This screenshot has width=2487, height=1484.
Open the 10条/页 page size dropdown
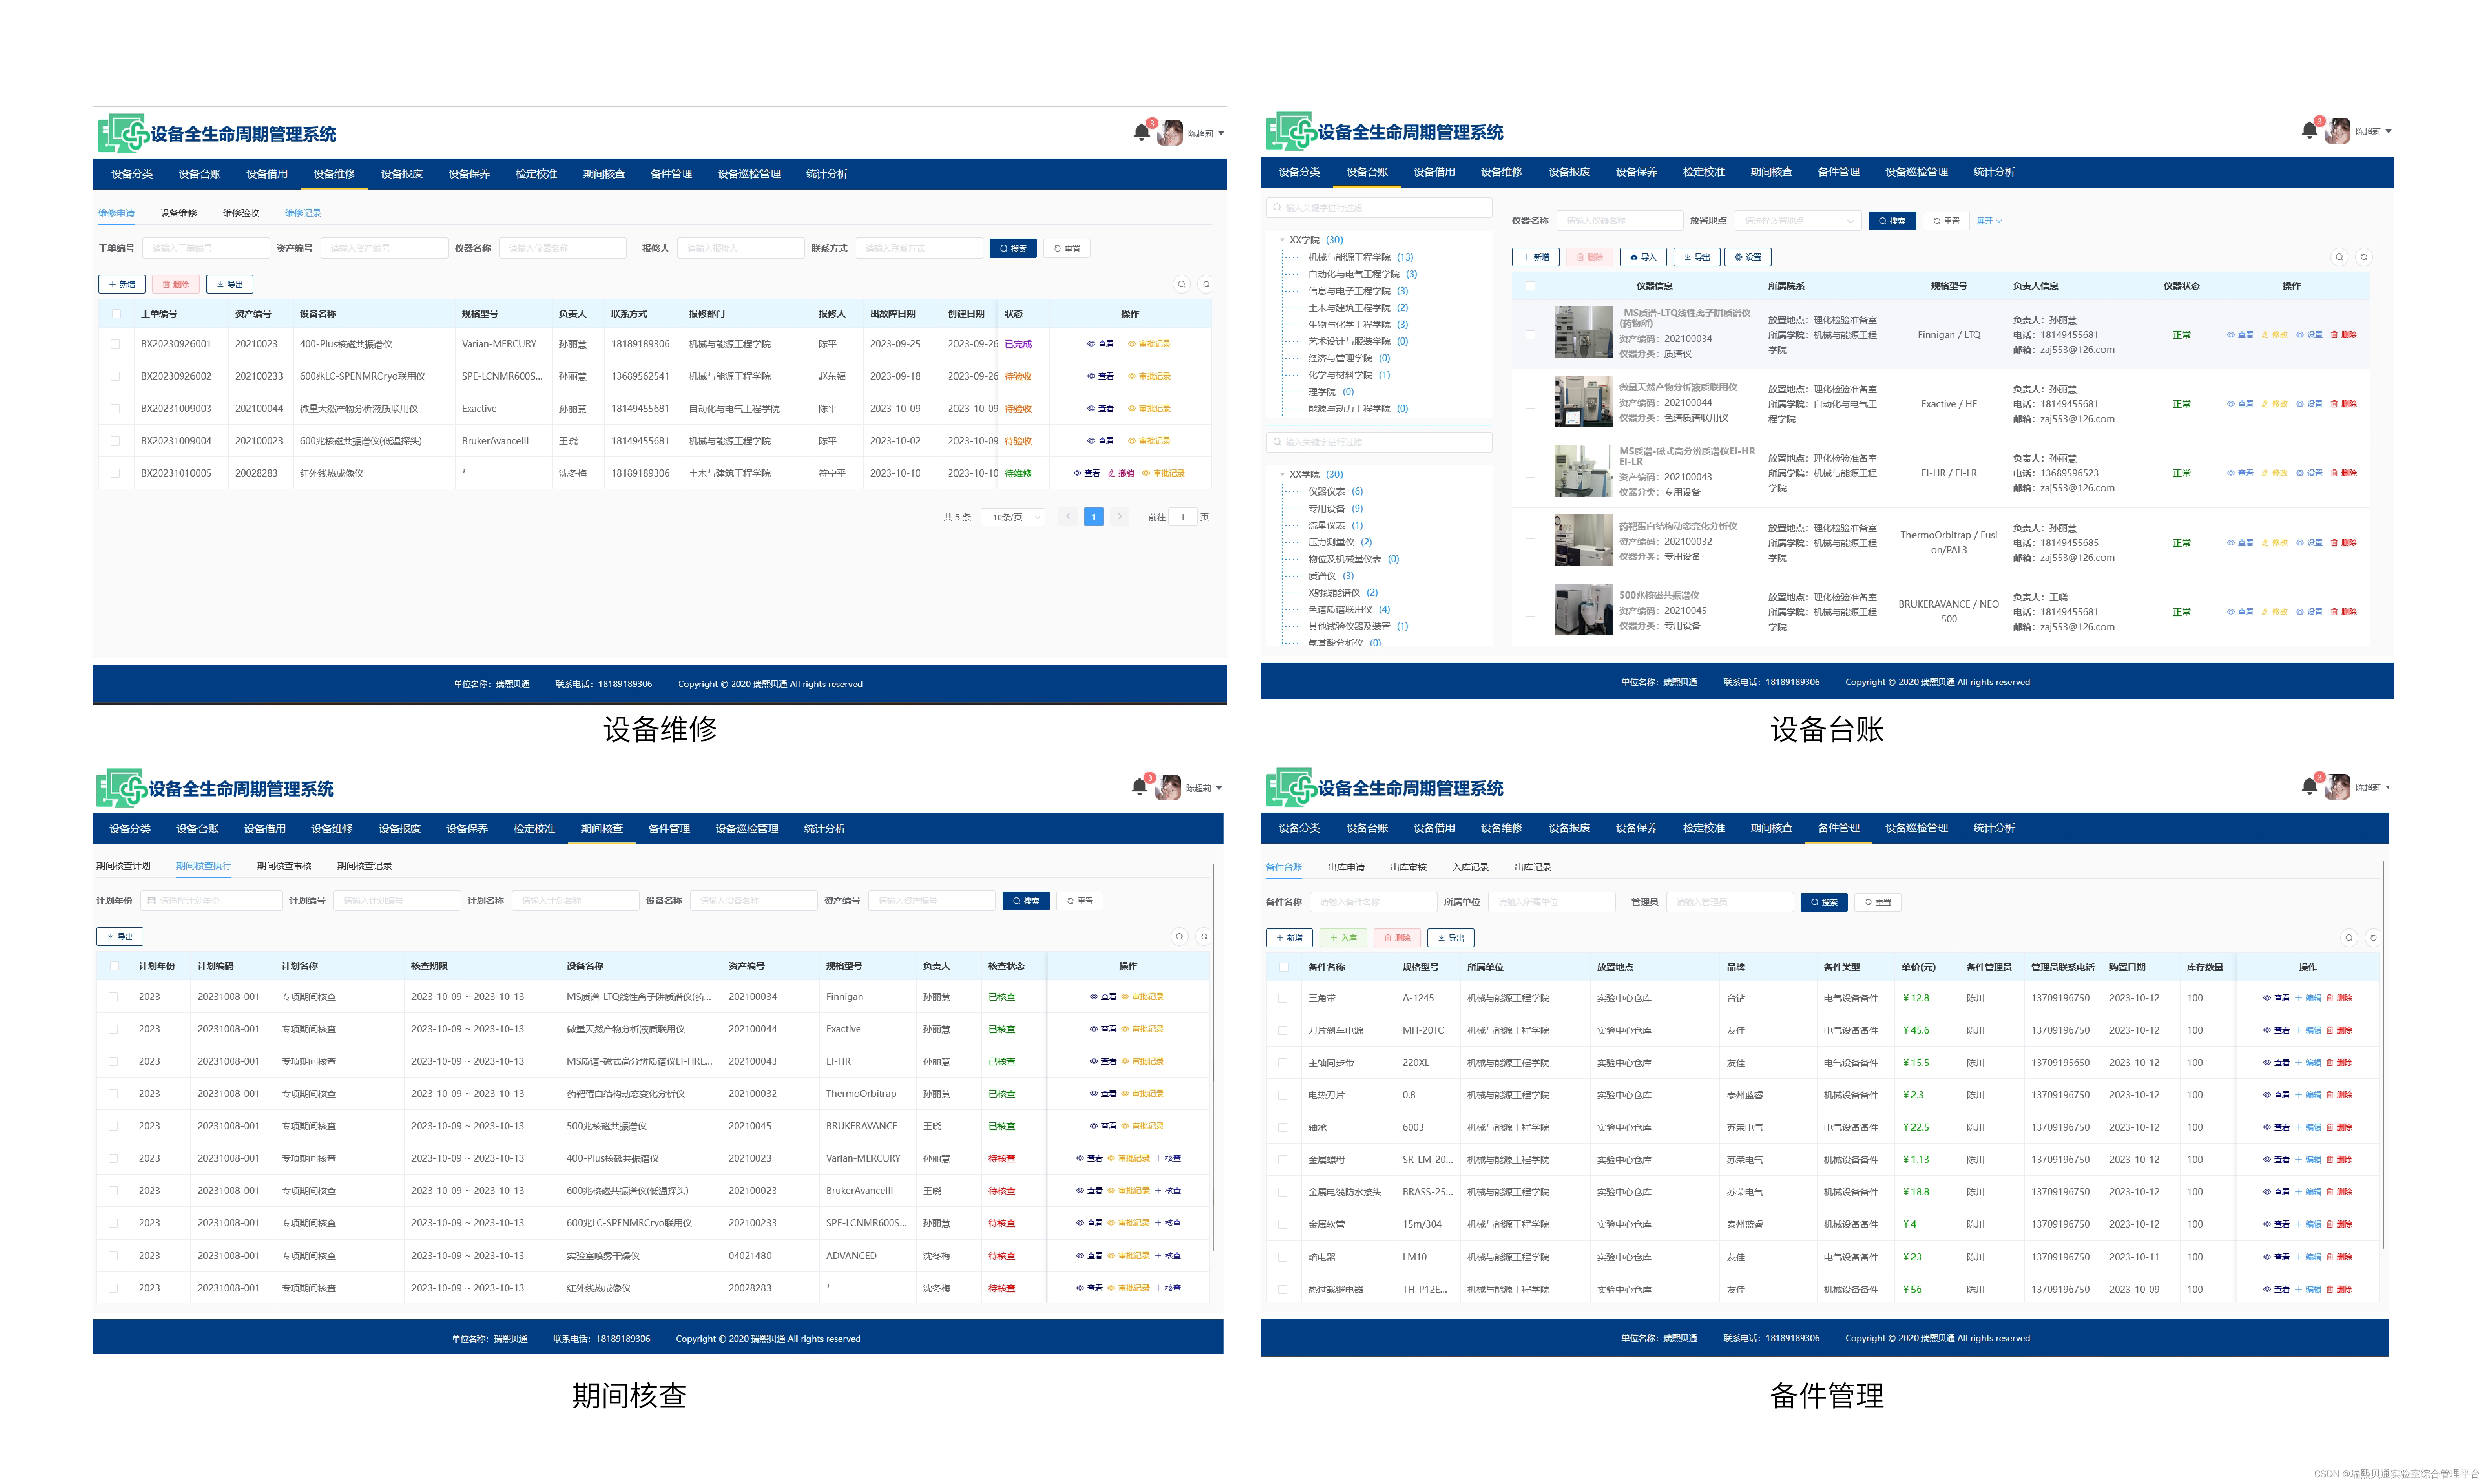click(1013, 517)
